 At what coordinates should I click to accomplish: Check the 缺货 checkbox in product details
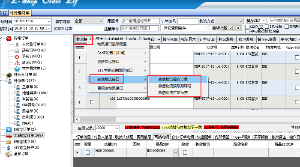185,152
